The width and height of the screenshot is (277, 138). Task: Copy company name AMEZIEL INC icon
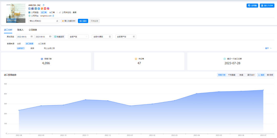(44, 5)
